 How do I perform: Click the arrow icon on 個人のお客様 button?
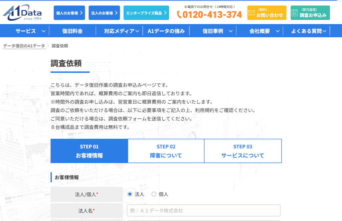coord(81,12)
